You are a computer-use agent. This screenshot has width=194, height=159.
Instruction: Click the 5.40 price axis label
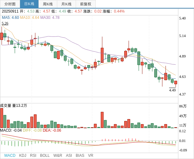click(x=182, y=18)
